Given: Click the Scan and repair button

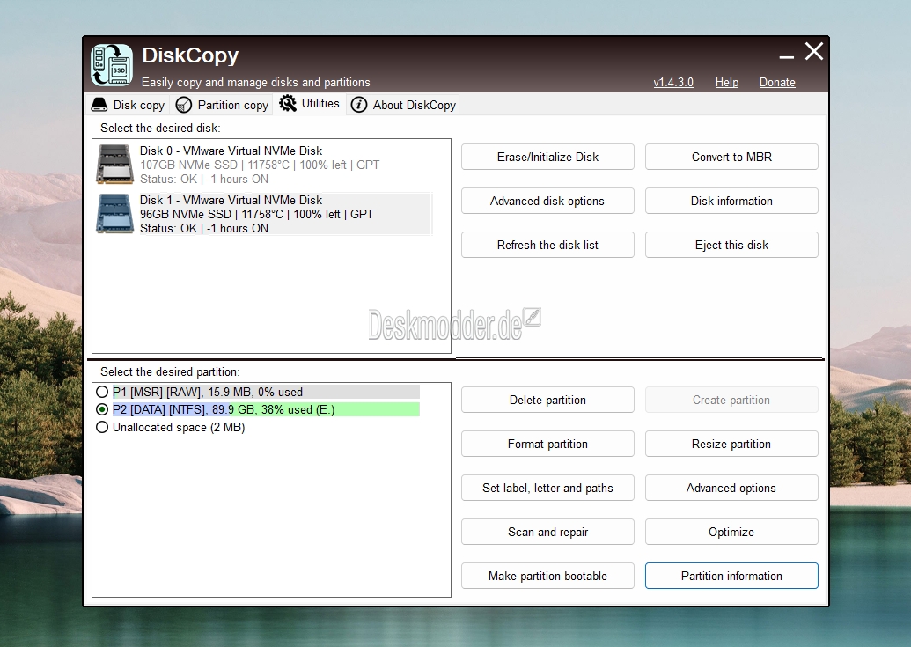Looking at the screenshot, I should 547,532.
